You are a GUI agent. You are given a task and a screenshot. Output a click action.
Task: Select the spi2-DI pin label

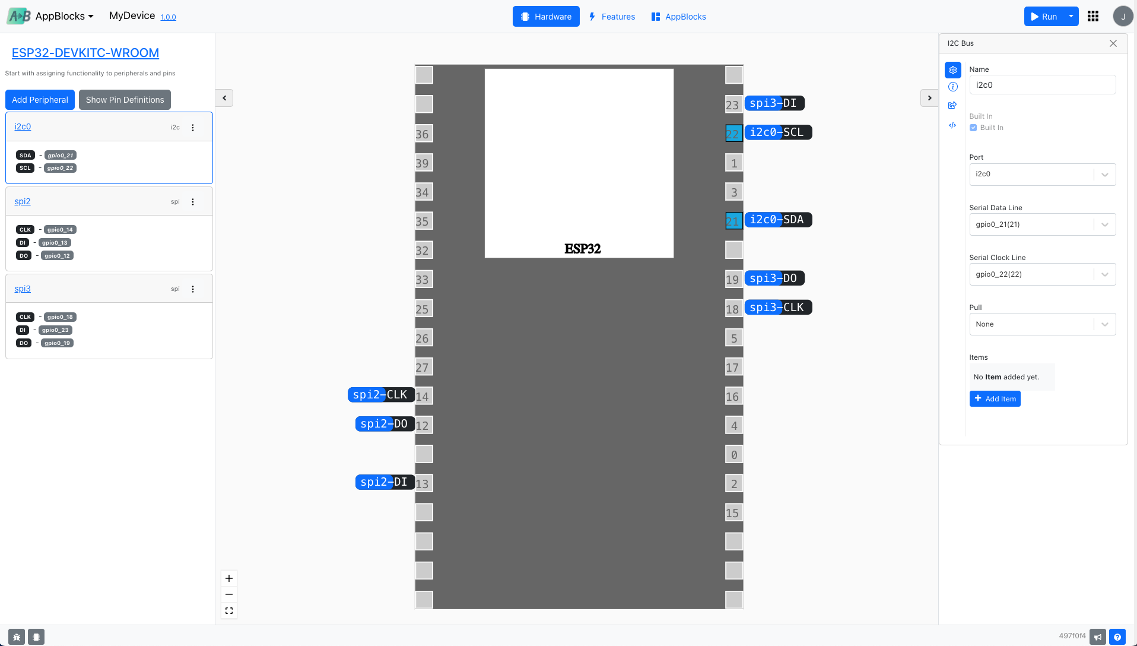385,482
